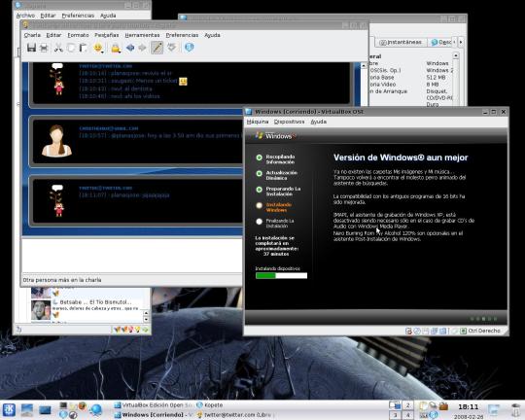Click the VM network status icon
Image resolution: width=525 pixels, height=420 pixels.
[x=435, y=331]
